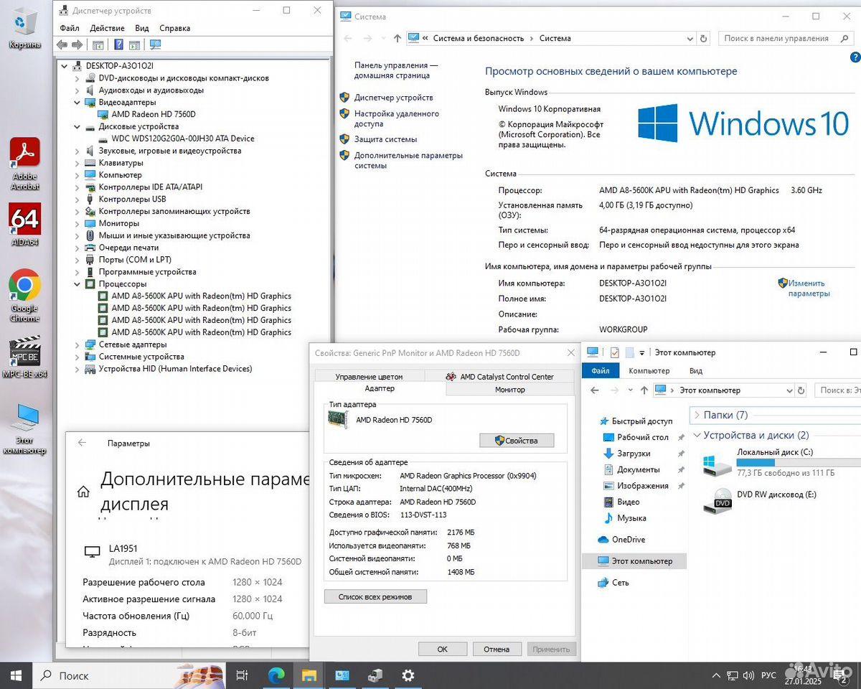
Task: Click the blue help icon in Device Manager toolbar
Action: click(119, 44)
